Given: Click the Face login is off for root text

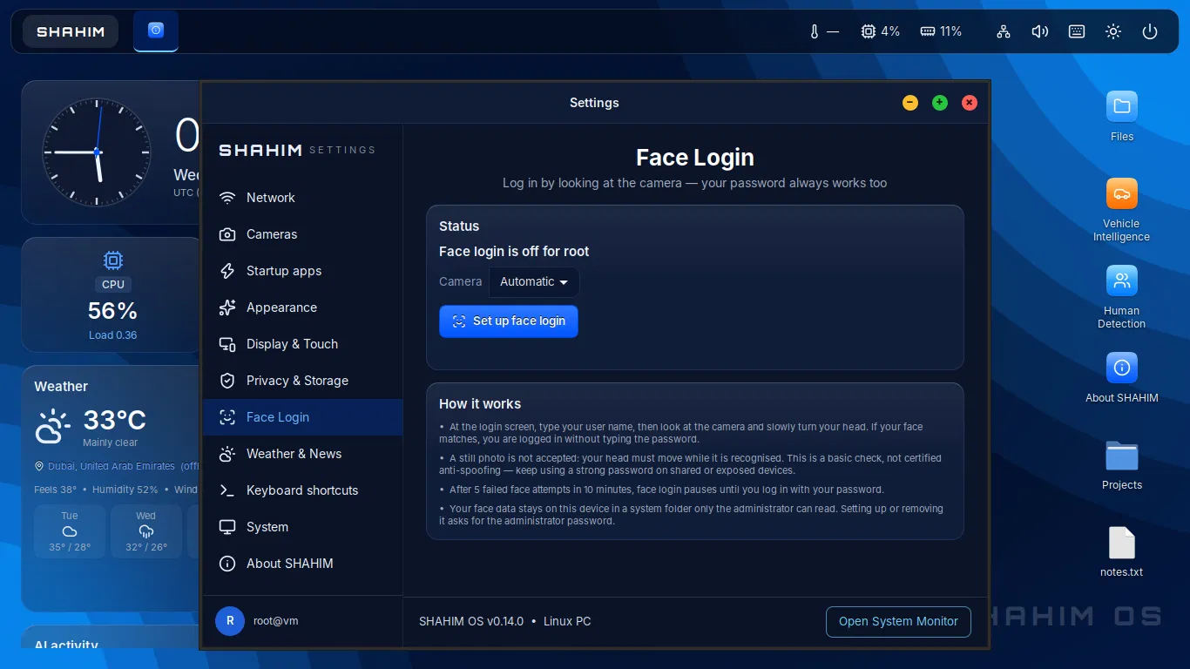Looking at the screenshot, I should pyautogui.click(x=514, y=252).
